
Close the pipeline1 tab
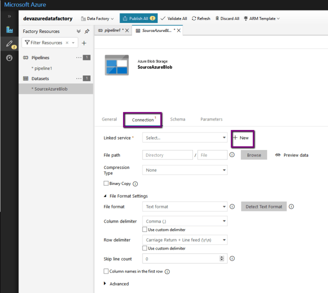[x=127, y=30]
